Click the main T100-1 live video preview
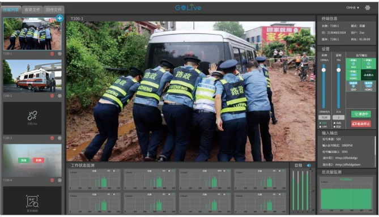This screenshot has height=217, width=379. click(x=191, y=91)
